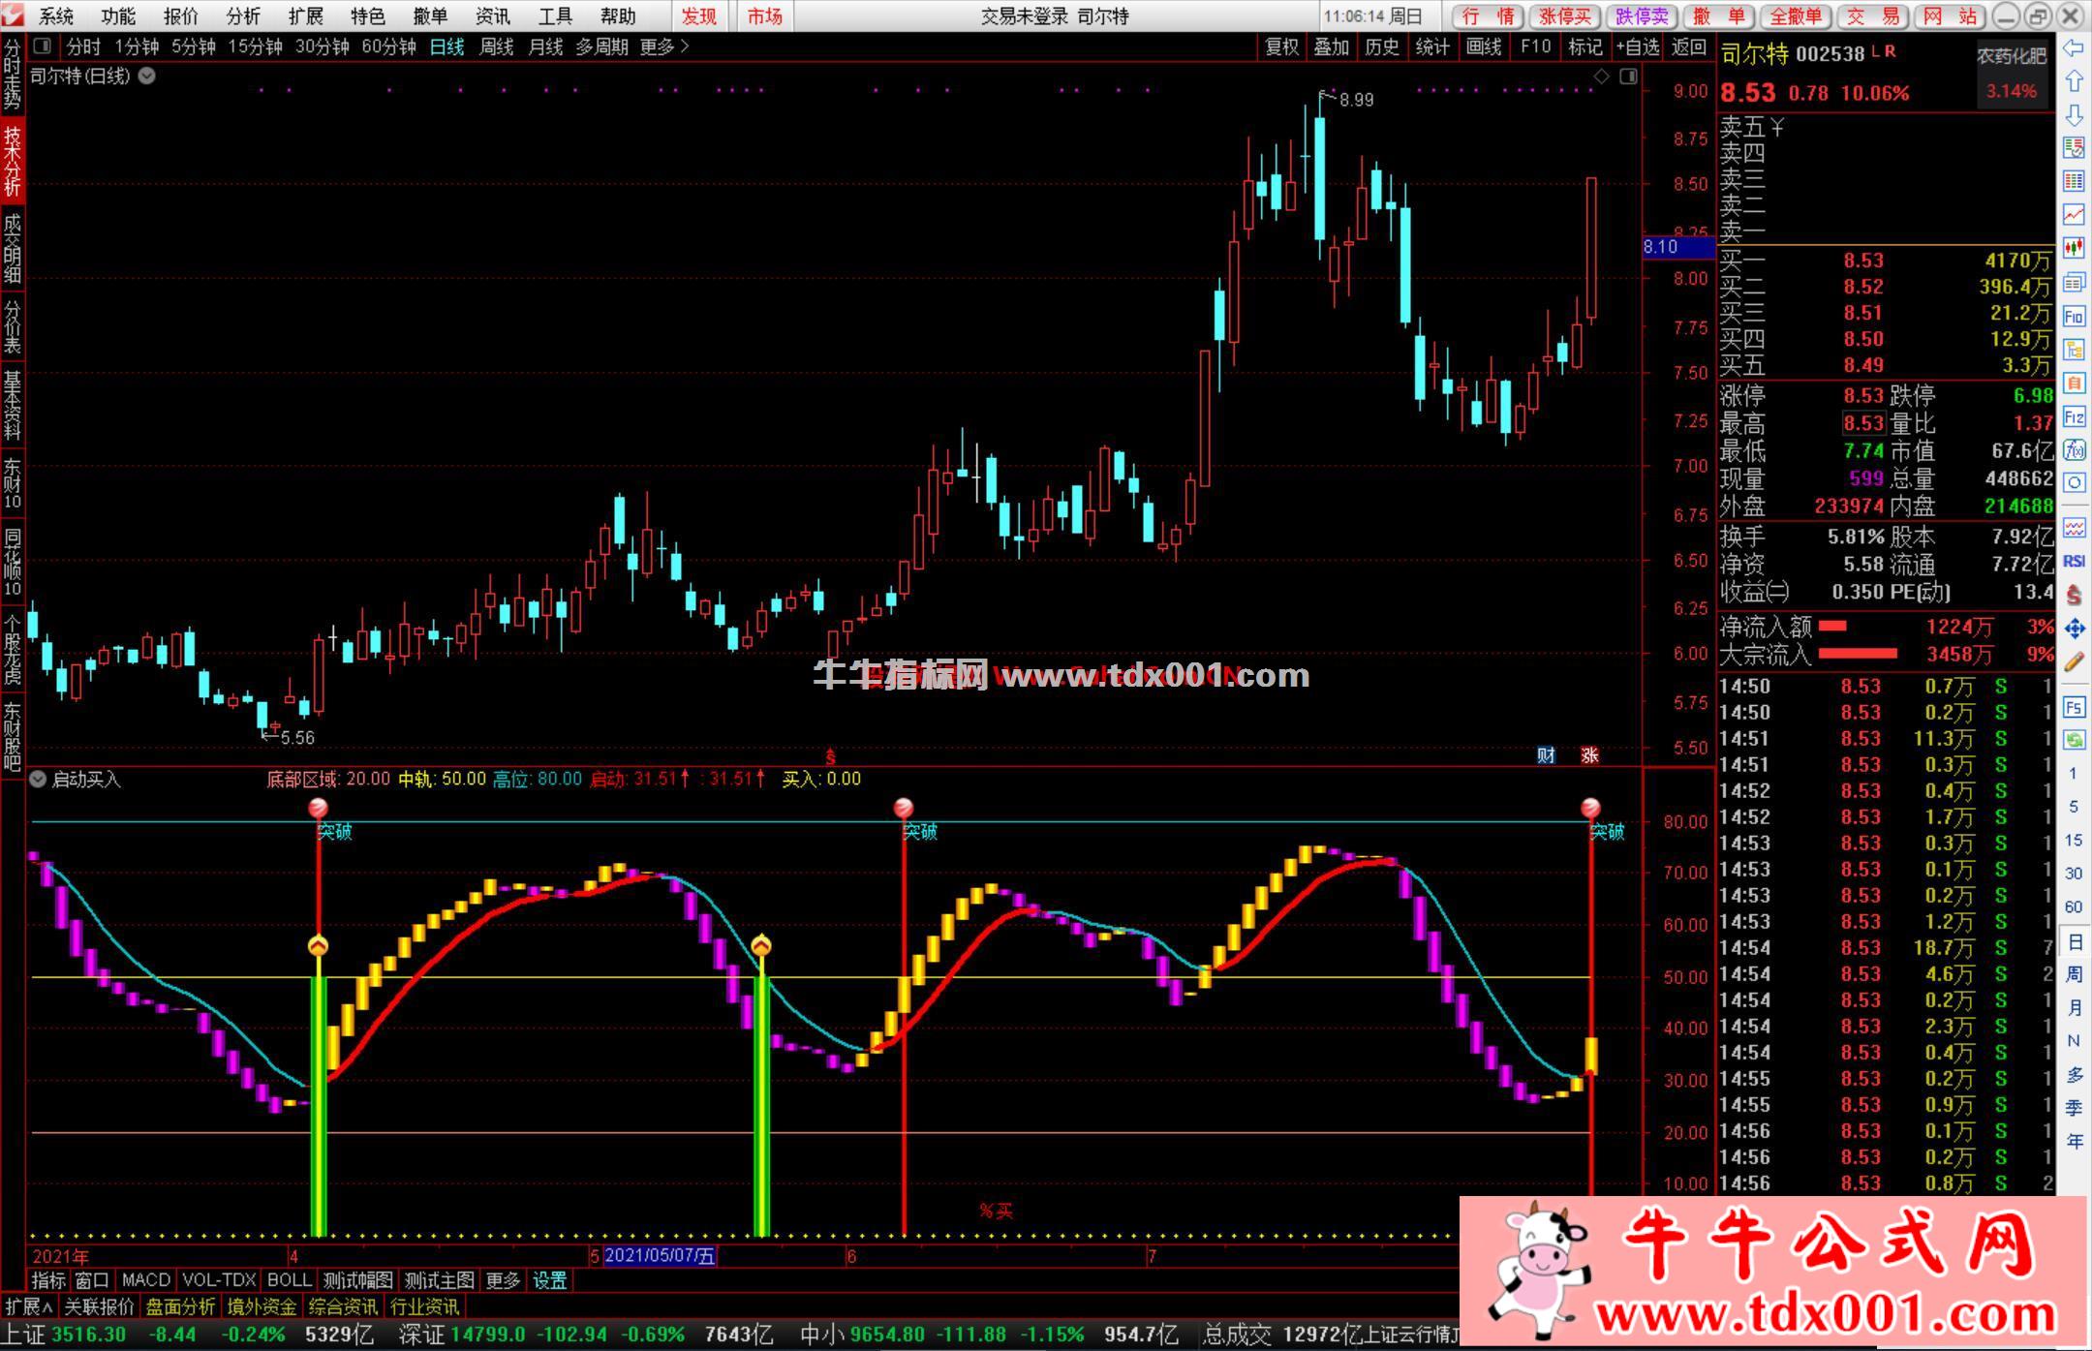
Task: Switch to the 周线 weekly chart tab
Action: (x=496, y=46)
